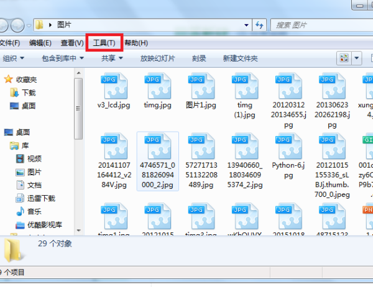
Task: Open recent pages dropdown arrow
Action: pos(29,25)
